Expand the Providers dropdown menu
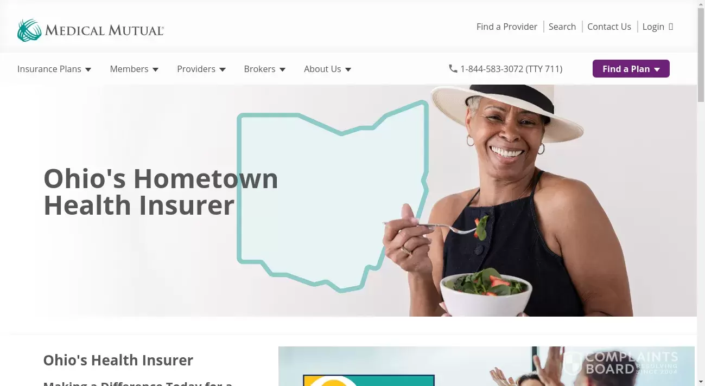 click(201, 69)
